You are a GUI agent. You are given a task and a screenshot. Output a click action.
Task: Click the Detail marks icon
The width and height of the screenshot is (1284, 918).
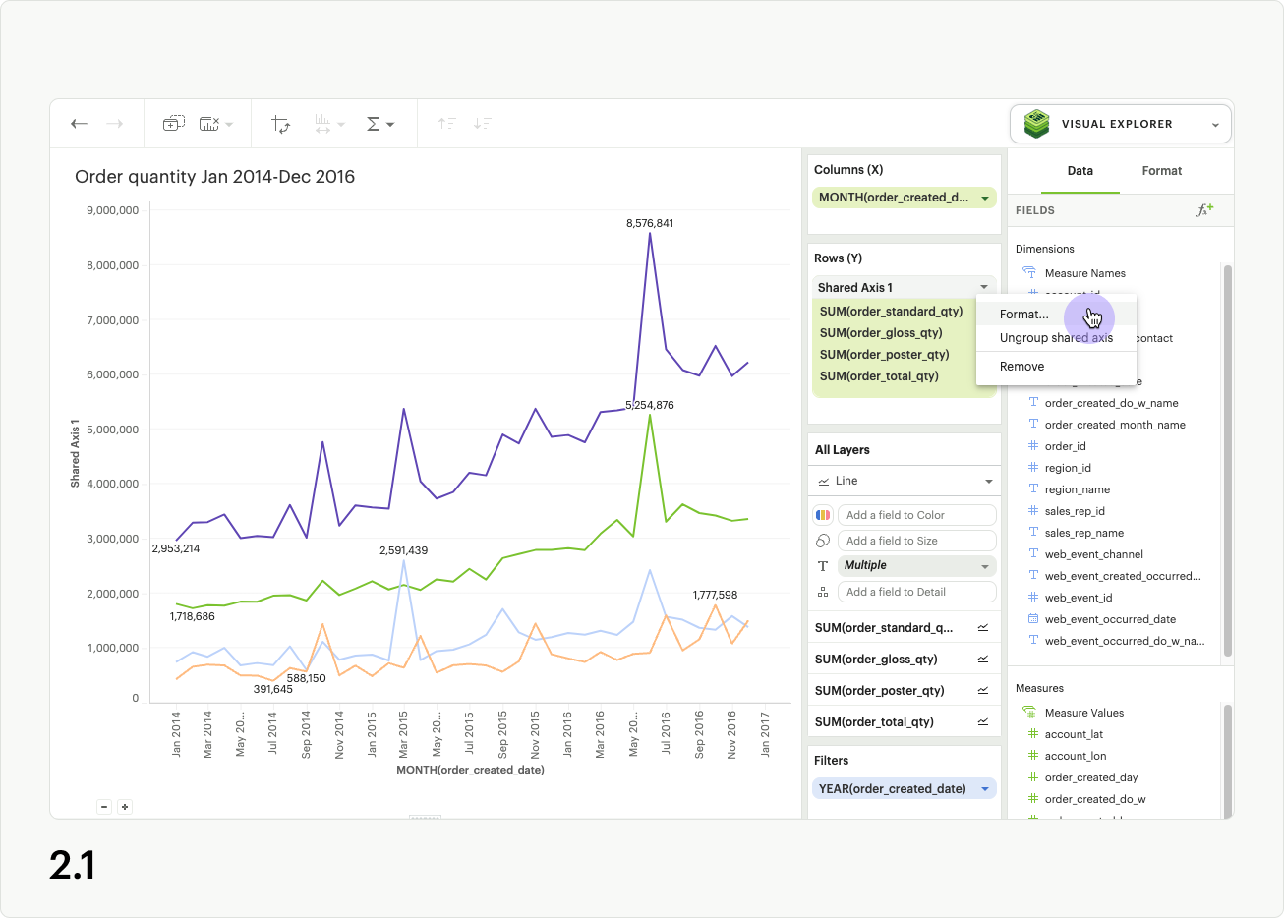(823, 592)
